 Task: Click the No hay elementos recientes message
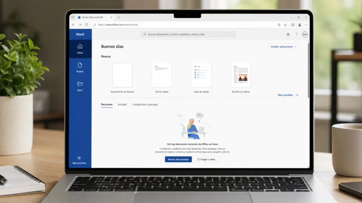[x=193, y=144]
